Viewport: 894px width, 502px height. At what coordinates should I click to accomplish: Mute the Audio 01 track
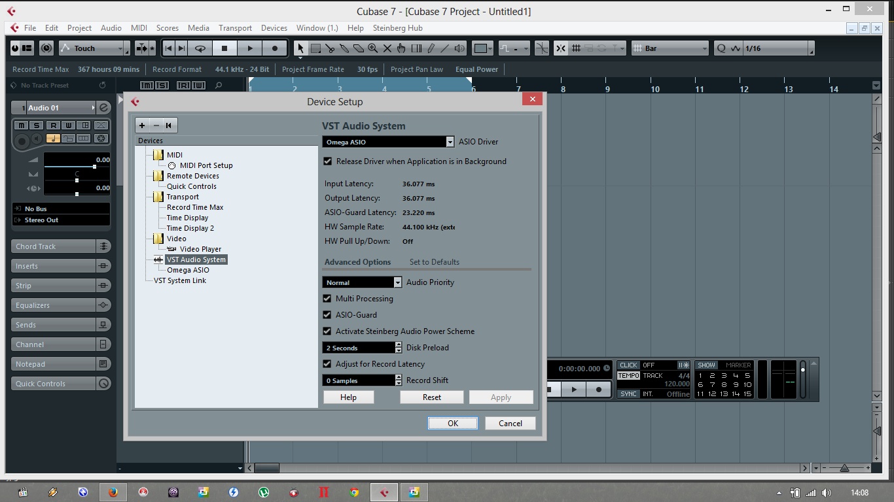point(22,125)
